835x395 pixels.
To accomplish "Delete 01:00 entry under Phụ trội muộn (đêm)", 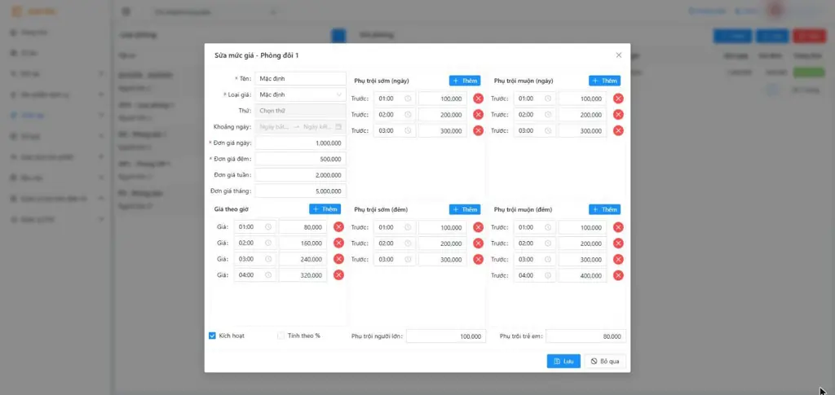I will tap(618, 227).
